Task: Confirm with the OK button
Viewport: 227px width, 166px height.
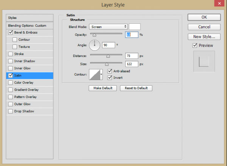Action: tap(204, 17)
